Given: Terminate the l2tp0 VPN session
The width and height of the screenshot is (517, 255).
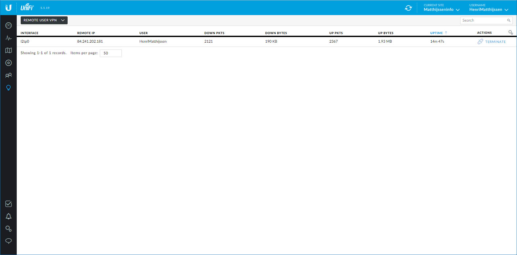Looking at the screenshot, I should (x=492, y=42).
